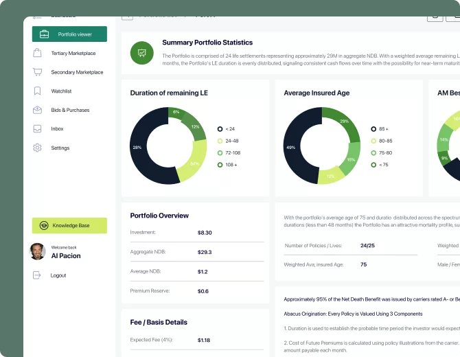
Task: Select the '72-108' legend marker
Action: click(x=220, y=153)
